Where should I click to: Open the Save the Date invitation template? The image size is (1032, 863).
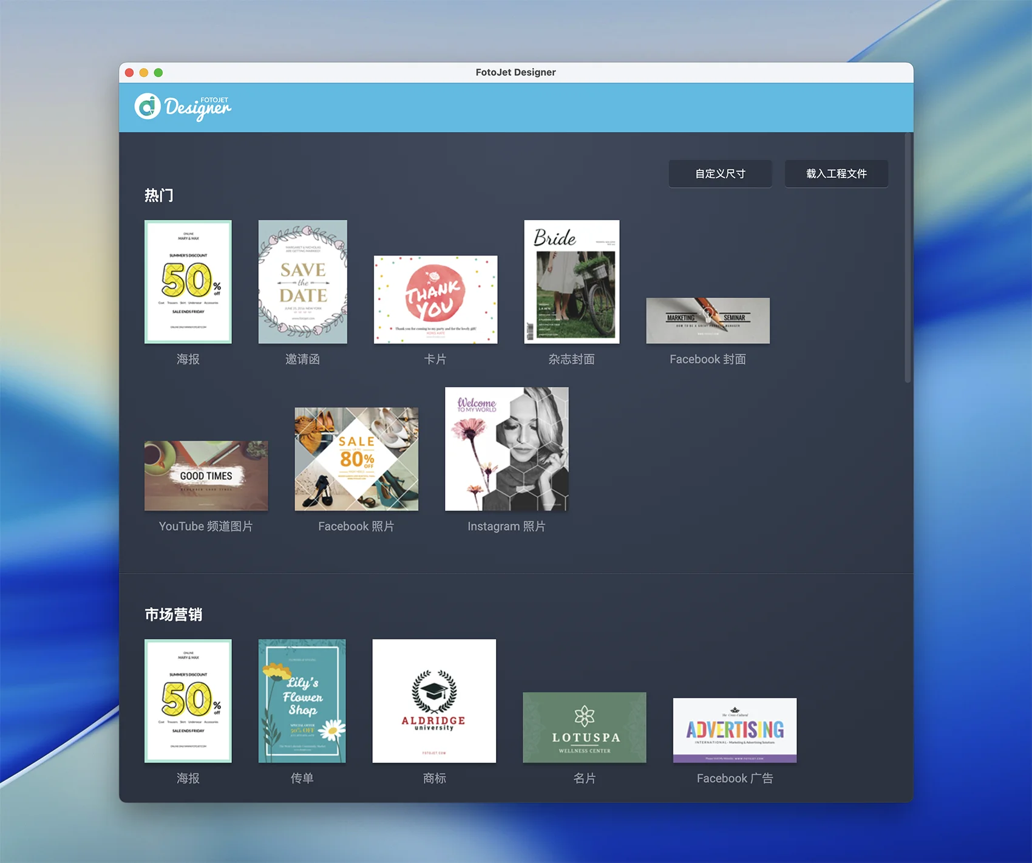[x=302, y=282]
